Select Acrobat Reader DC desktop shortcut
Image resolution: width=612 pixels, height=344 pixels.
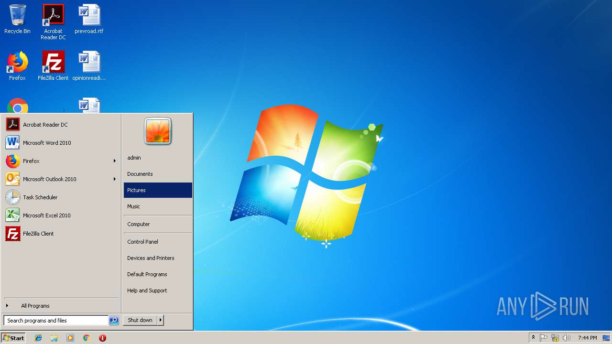tap(53, 21)
